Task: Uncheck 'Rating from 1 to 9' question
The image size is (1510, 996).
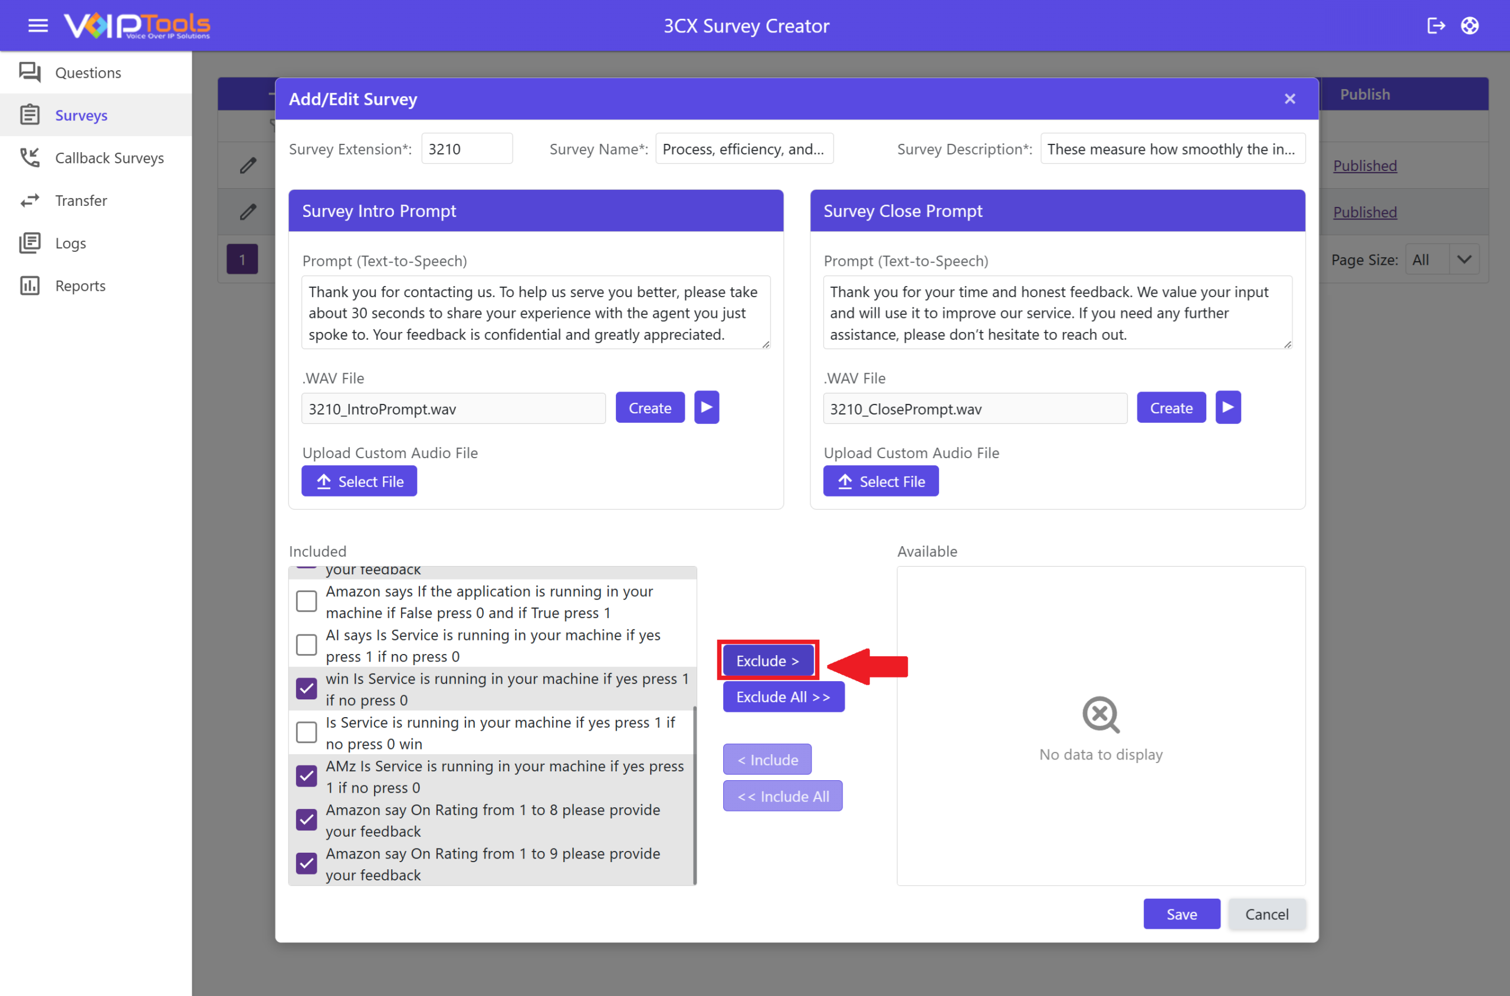Action: [307, 864]
